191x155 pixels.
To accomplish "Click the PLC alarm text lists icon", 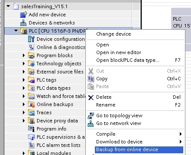I will pos(31,145).
